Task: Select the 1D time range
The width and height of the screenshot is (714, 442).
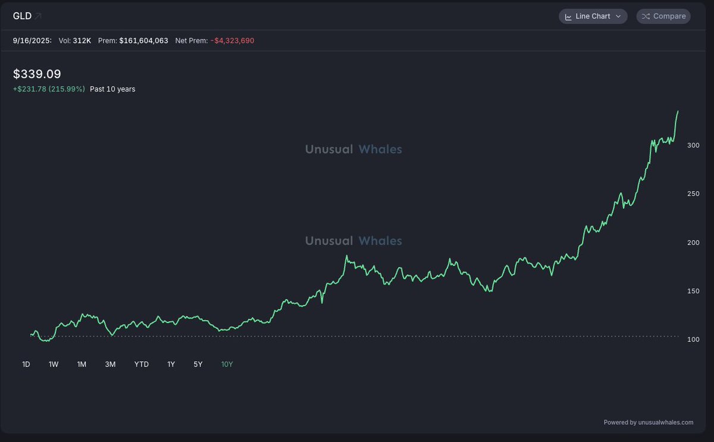Action: [26, 364]
